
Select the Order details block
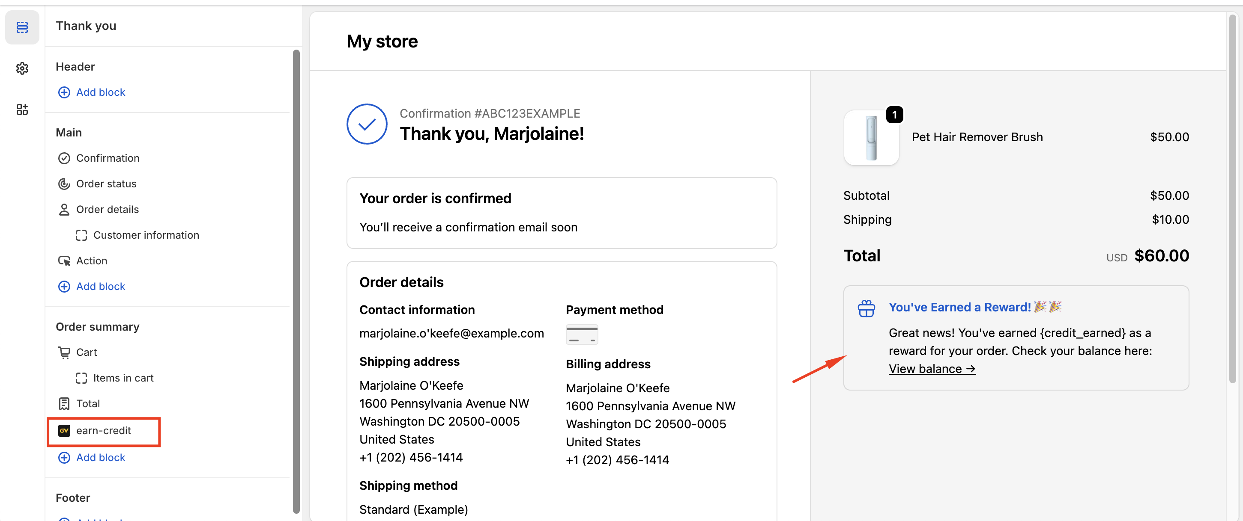tap(107, 209)
